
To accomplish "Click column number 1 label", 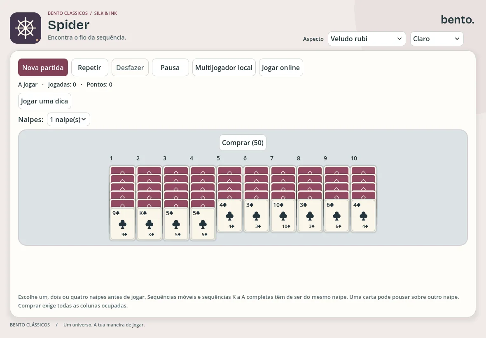I will [111, 158].
